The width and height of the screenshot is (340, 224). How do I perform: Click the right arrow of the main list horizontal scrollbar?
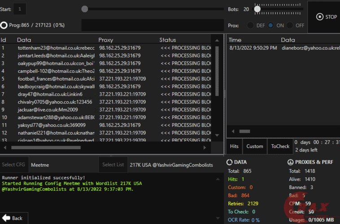tap(205, 147)
